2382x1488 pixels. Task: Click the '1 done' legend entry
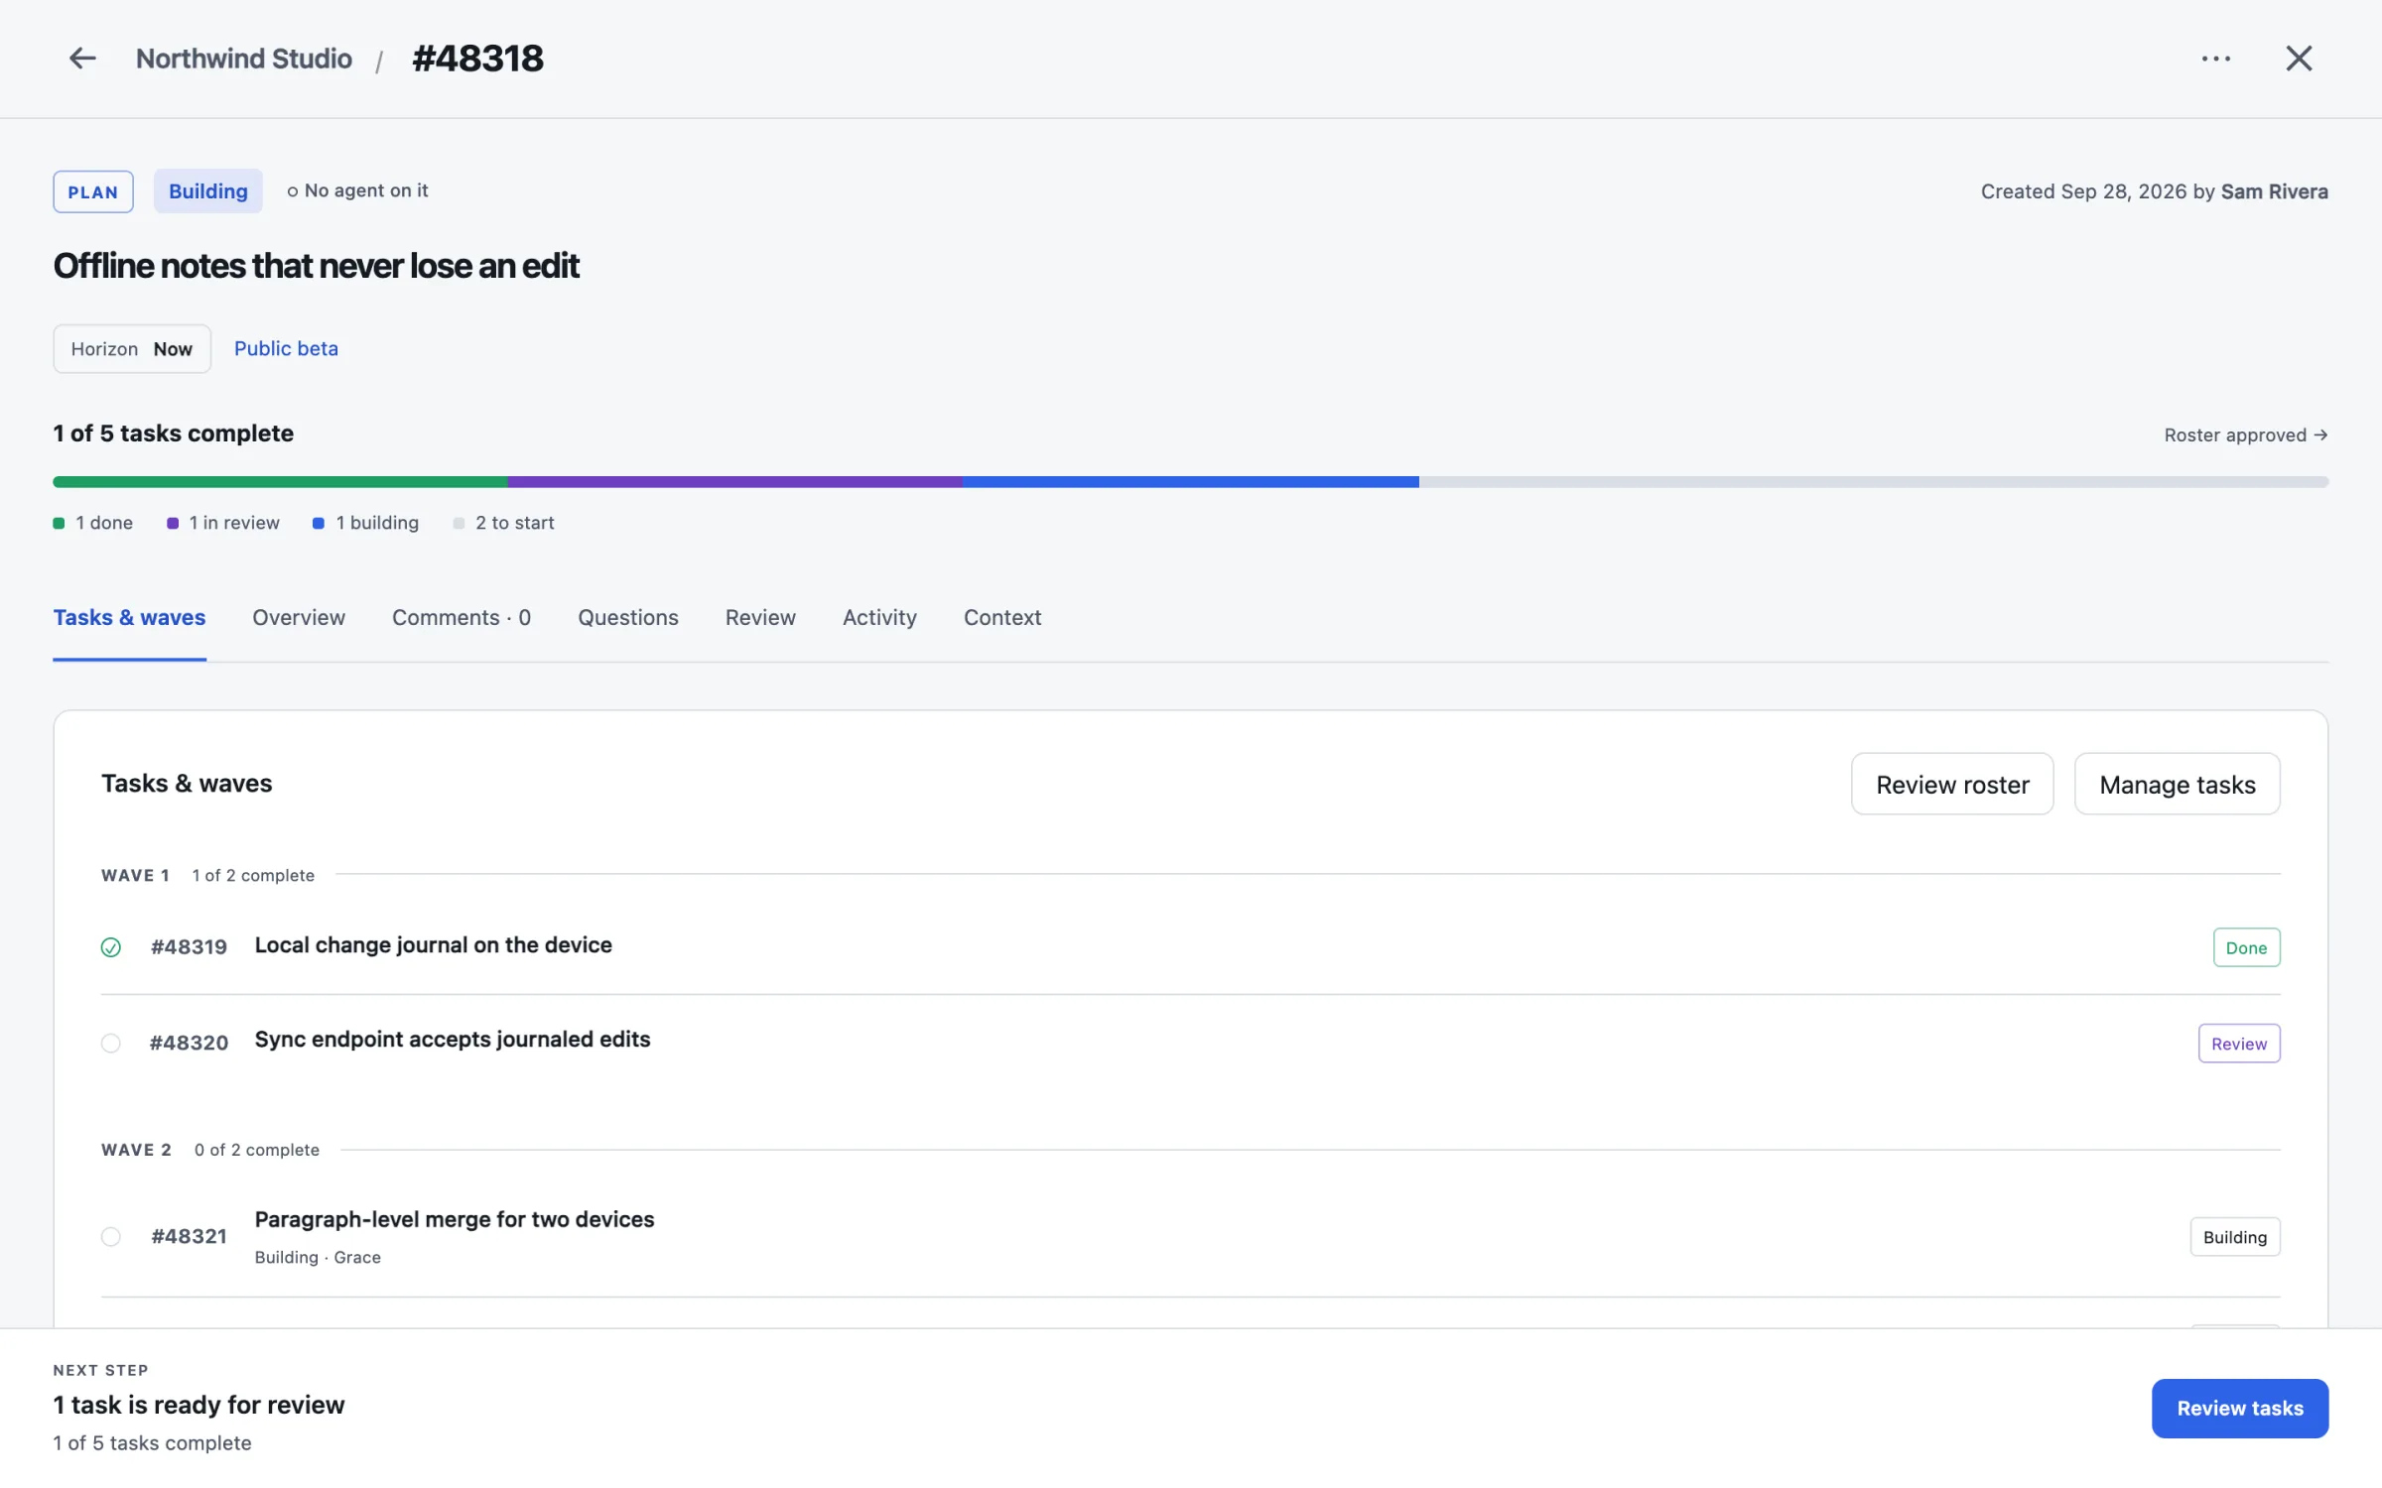pos(93,523)
